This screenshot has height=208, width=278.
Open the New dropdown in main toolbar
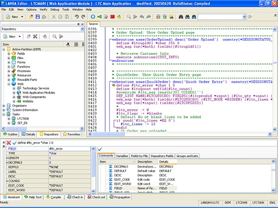pyautogui.click(x=21, y=17)
